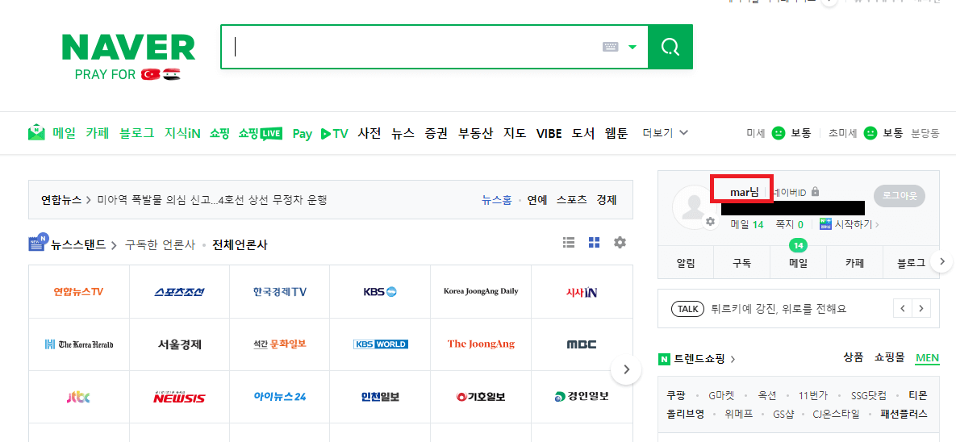
Task: Open the 연합뉴스TV publisher tile
Action: pyautogui.click(x=78, y=291)
